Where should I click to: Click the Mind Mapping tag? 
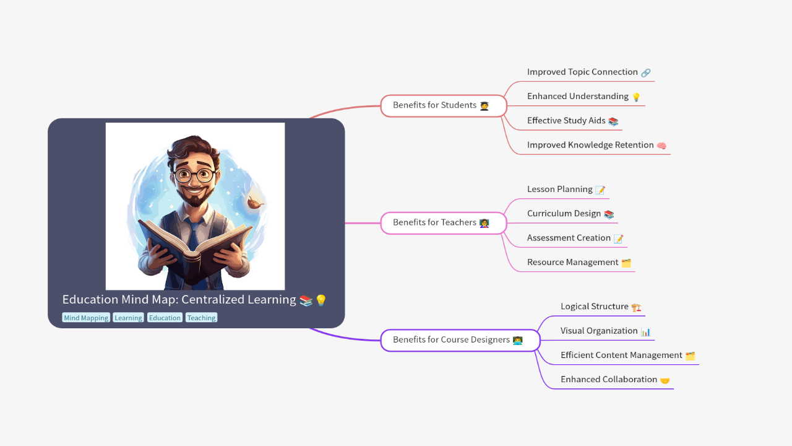[x=86, y=318]
